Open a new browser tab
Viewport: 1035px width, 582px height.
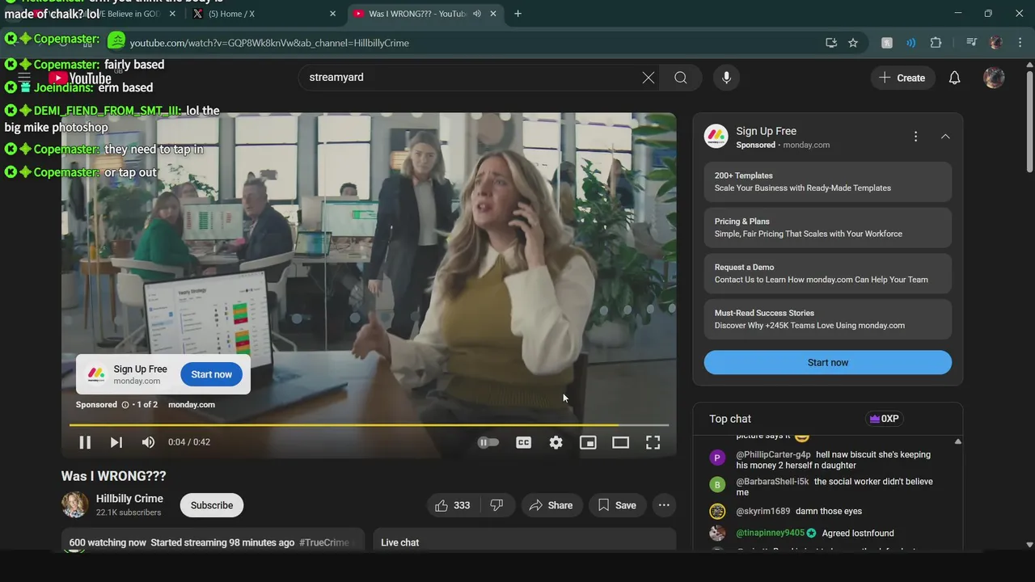(517, 14)
